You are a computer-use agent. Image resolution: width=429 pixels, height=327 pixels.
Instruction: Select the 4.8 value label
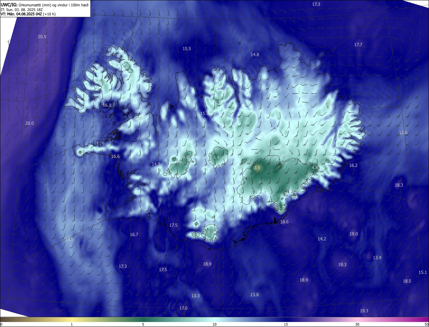[315, 168]
